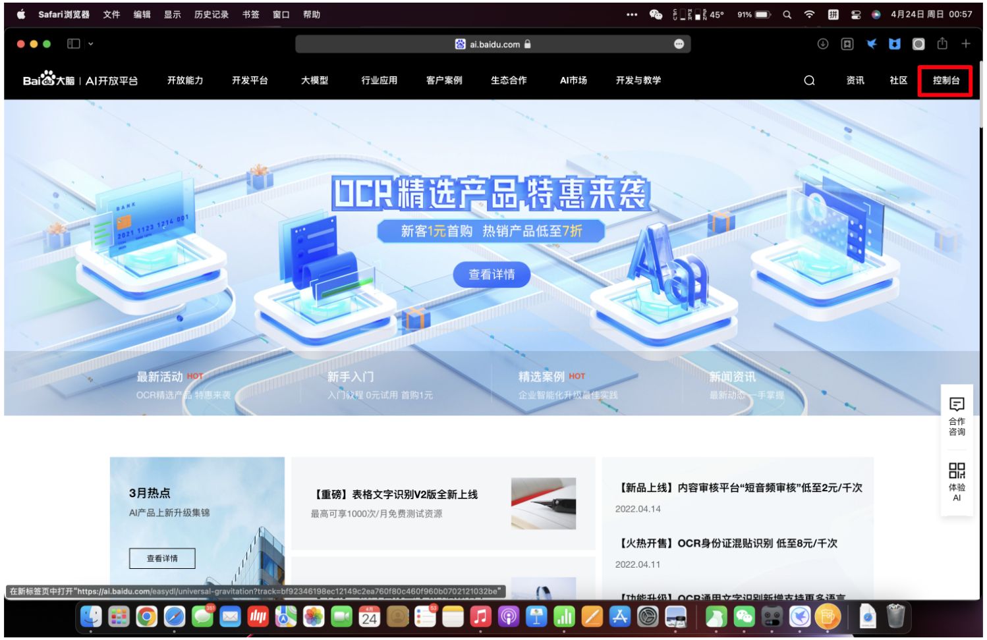
Task: Click the page vertical scrollbar
Action: click(x=982, y=95)
